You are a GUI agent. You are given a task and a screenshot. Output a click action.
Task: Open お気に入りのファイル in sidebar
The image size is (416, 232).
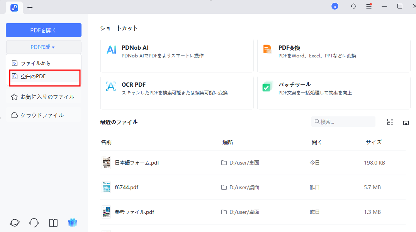coord(43,97)
